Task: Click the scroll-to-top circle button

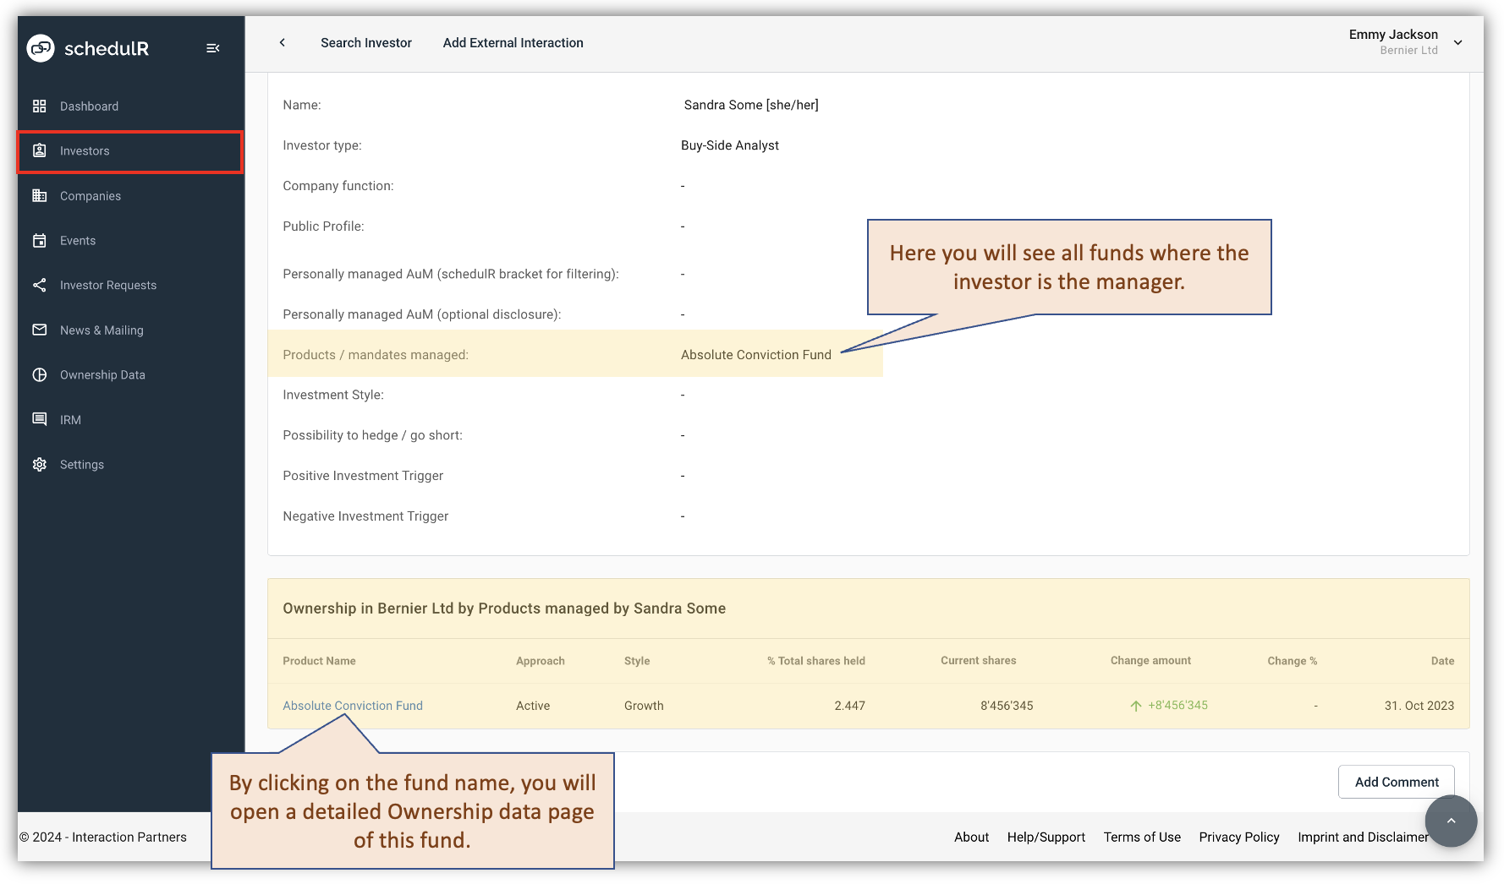Action: coord(1451,821)
